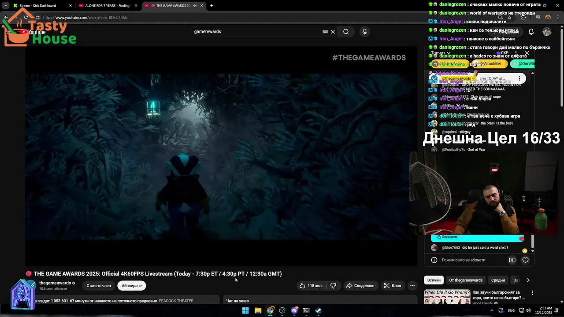Open the Super Chat dollar icon
564x317 pixels.
click(512, 260)
